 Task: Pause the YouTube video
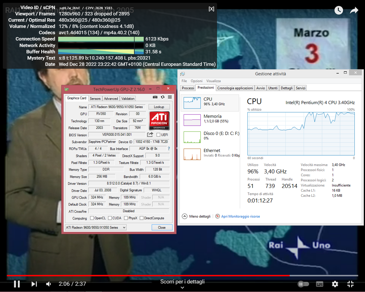click(x=17, y=284)
